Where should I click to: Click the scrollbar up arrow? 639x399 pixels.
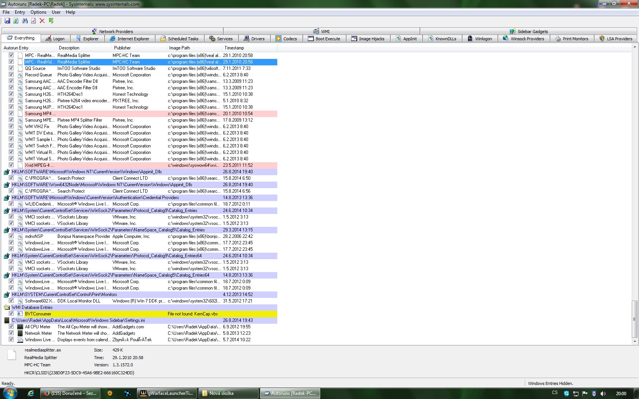point(634,47)
